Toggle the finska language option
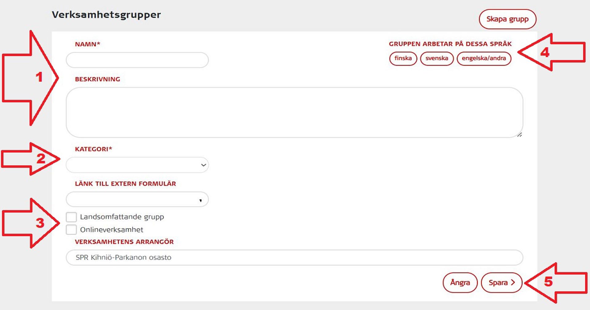This screenshot has height=310, width=590. [x=403, y=58]
